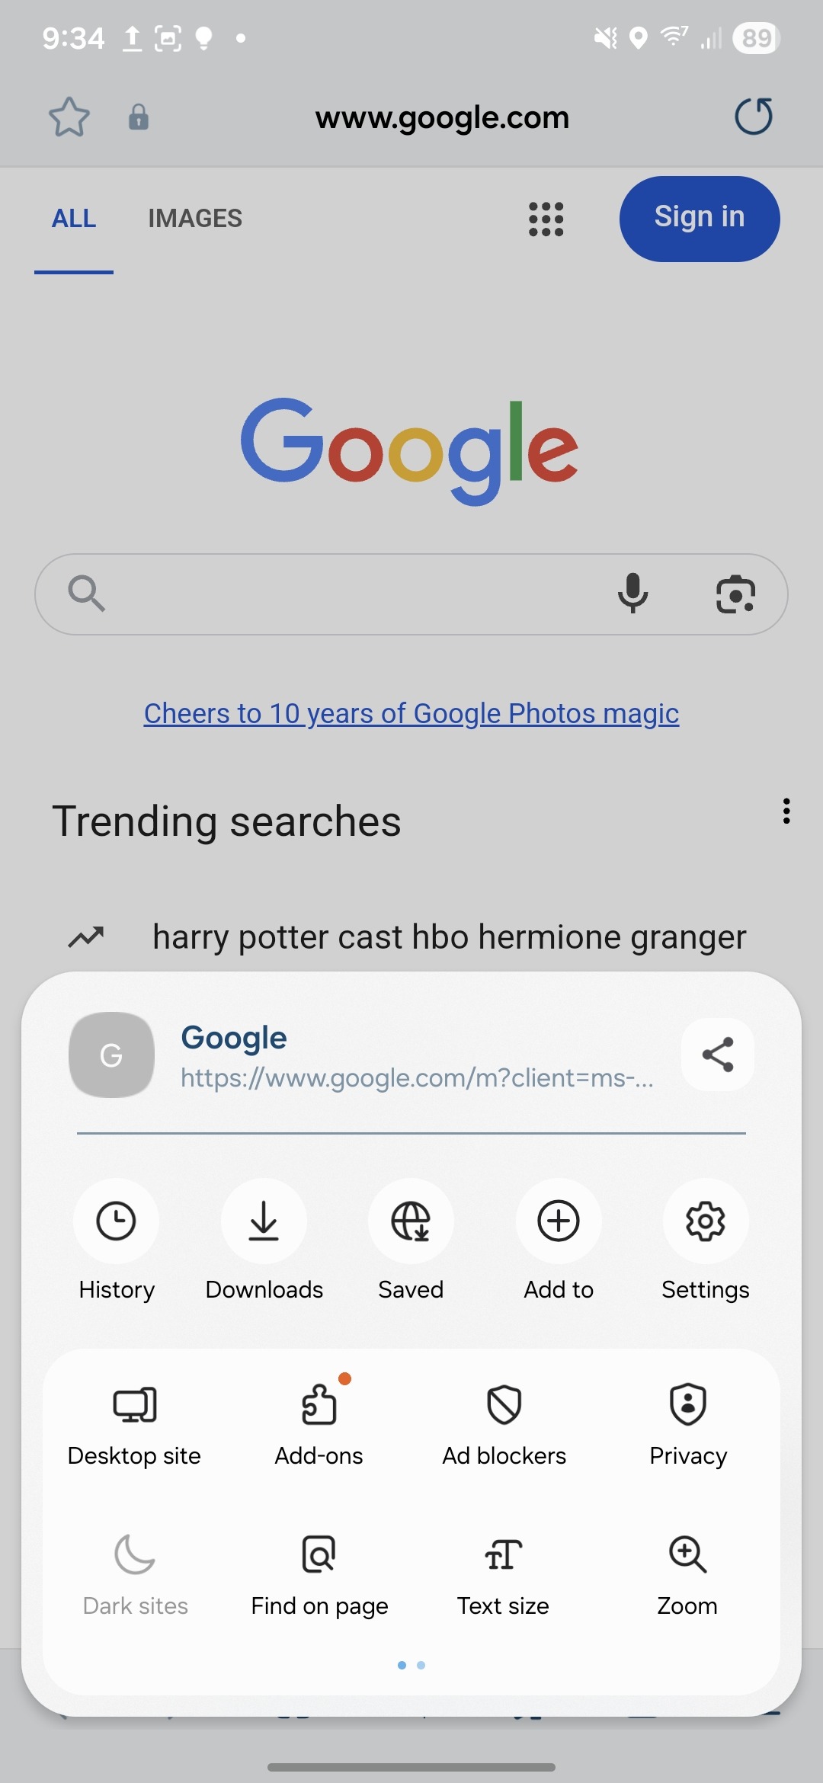
Task: Open the Privacy shield icon
Action: click(x=688, y=1404)
